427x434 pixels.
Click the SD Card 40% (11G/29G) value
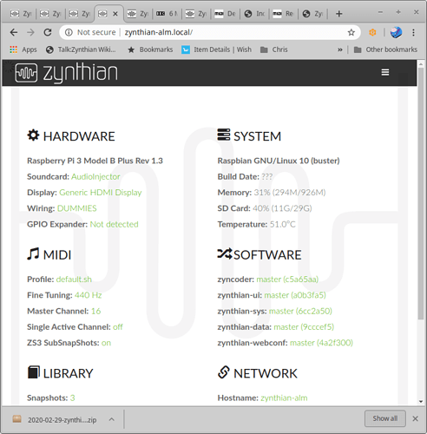click(282, 208)
